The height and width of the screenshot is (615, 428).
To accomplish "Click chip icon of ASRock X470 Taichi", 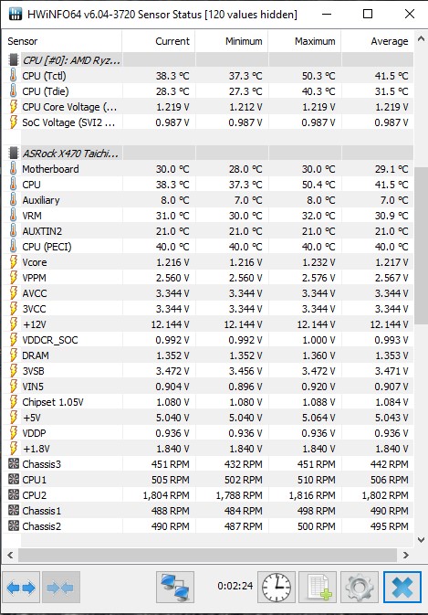I will click(x=14, y=153).
